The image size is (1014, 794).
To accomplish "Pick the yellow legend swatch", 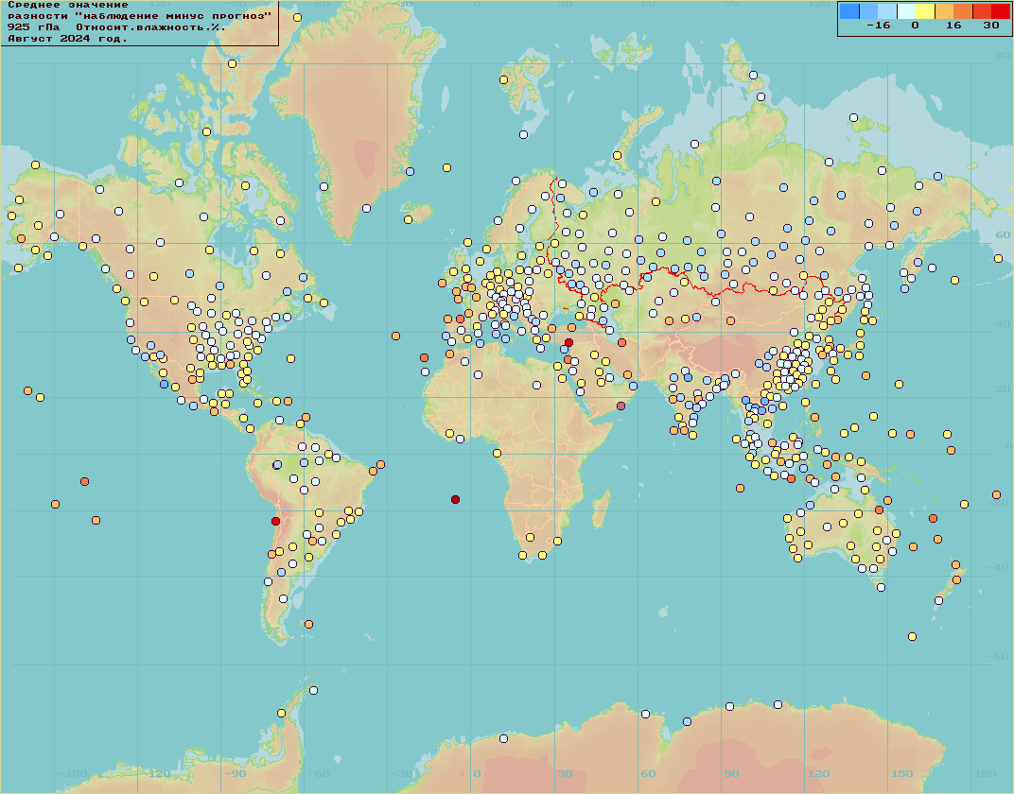I will point(925,11).
